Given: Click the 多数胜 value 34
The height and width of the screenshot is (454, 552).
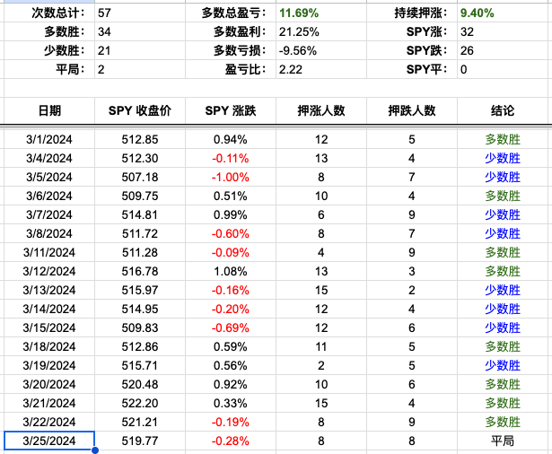Looking at the screenshot, I should (x=140, y=31).
